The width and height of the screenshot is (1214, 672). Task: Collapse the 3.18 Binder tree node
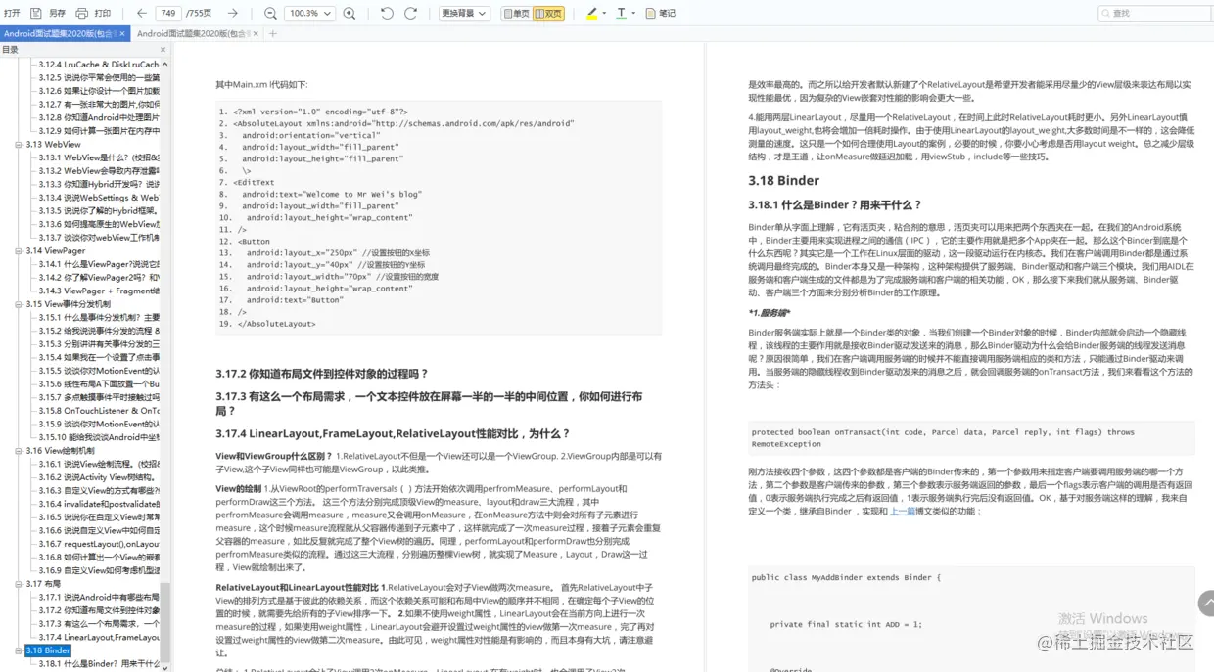pos(19,650)
